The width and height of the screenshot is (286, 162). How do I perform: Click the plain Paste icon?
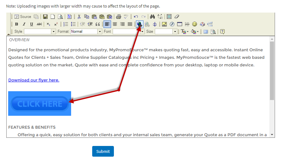(x=94, y=17)
